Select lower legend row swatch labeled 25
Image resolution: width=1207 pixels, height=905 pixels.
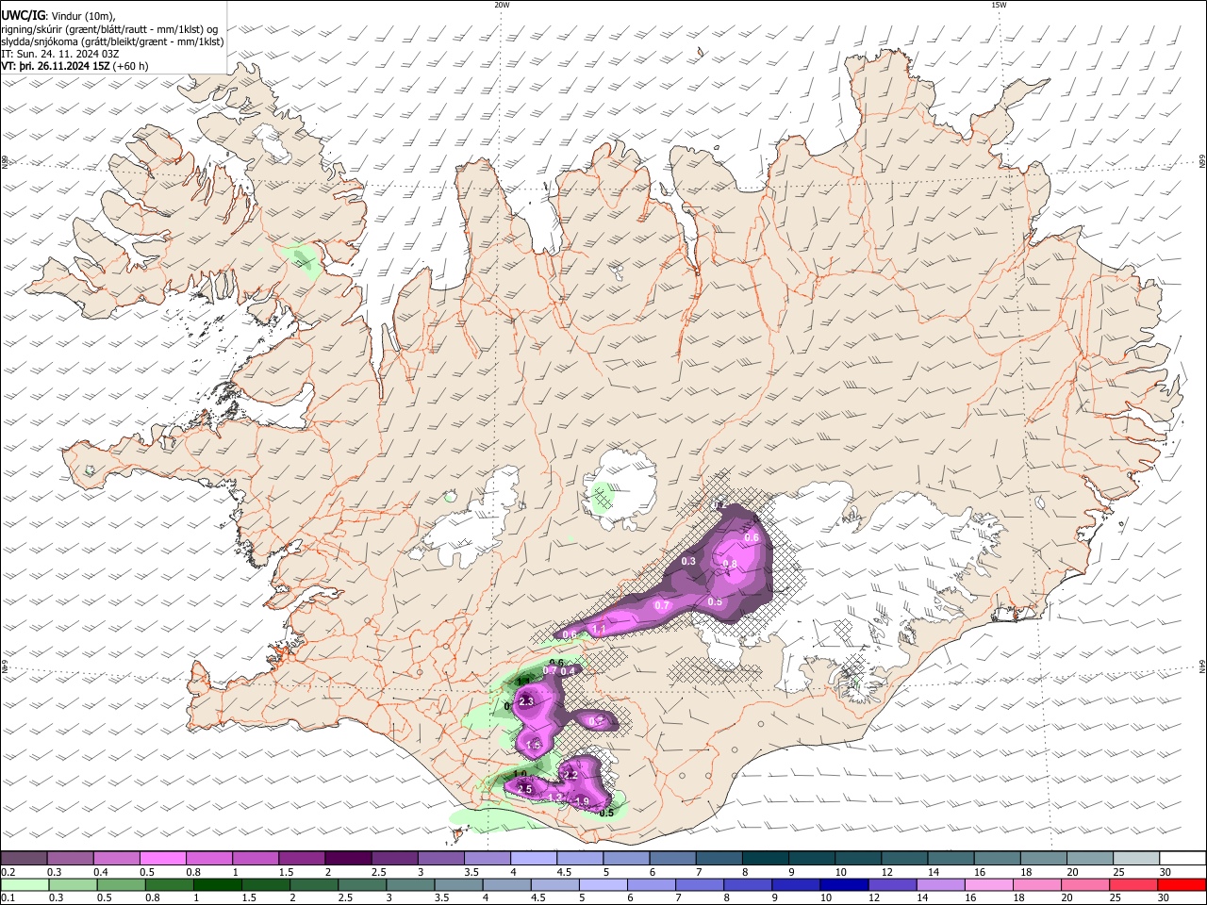(x=1134, y=884)
